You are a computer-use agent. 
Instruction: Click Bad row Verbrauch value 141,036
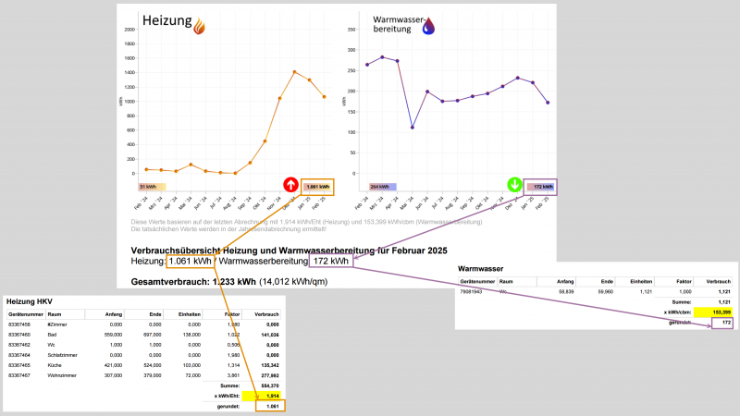(x=269, y=335)
